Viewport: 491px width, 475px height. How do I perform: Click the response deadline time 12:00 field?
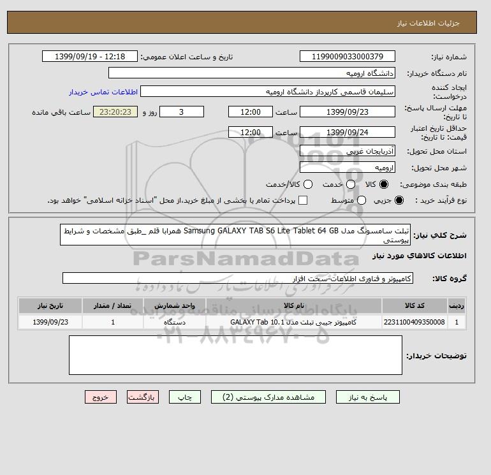(251, 112)
